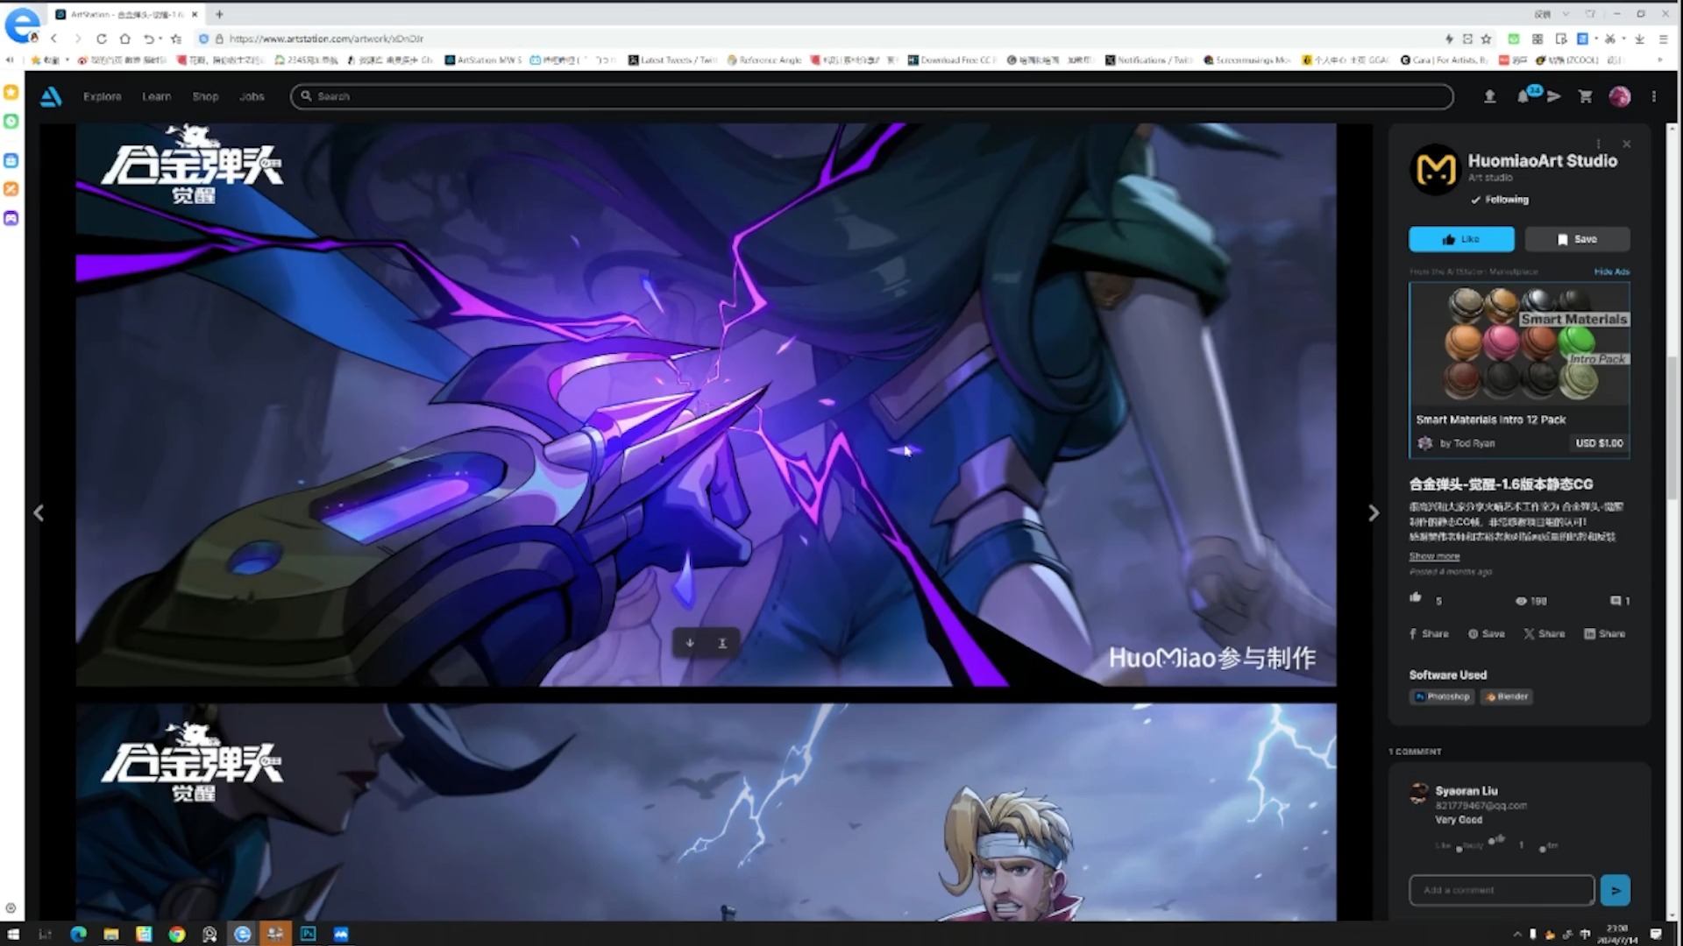1683x946 pixels.
Task: Like this artwork with the blue button
Action: (1461, 239)
